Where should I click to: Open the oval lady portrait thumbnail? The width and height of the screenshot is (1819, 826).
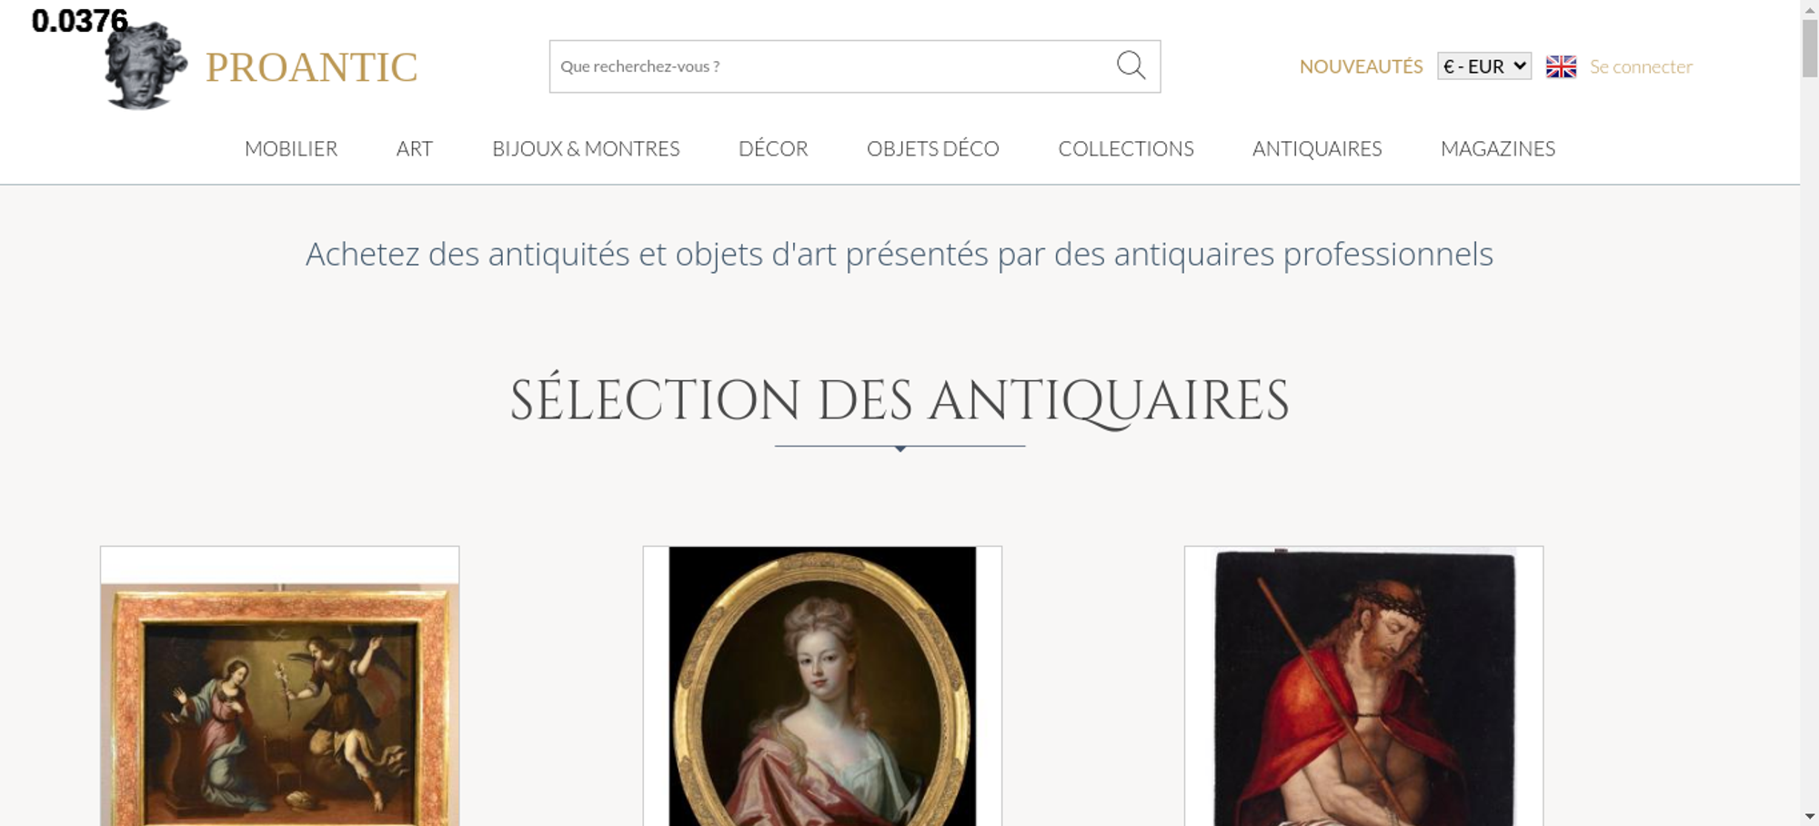tap(822, 691)
